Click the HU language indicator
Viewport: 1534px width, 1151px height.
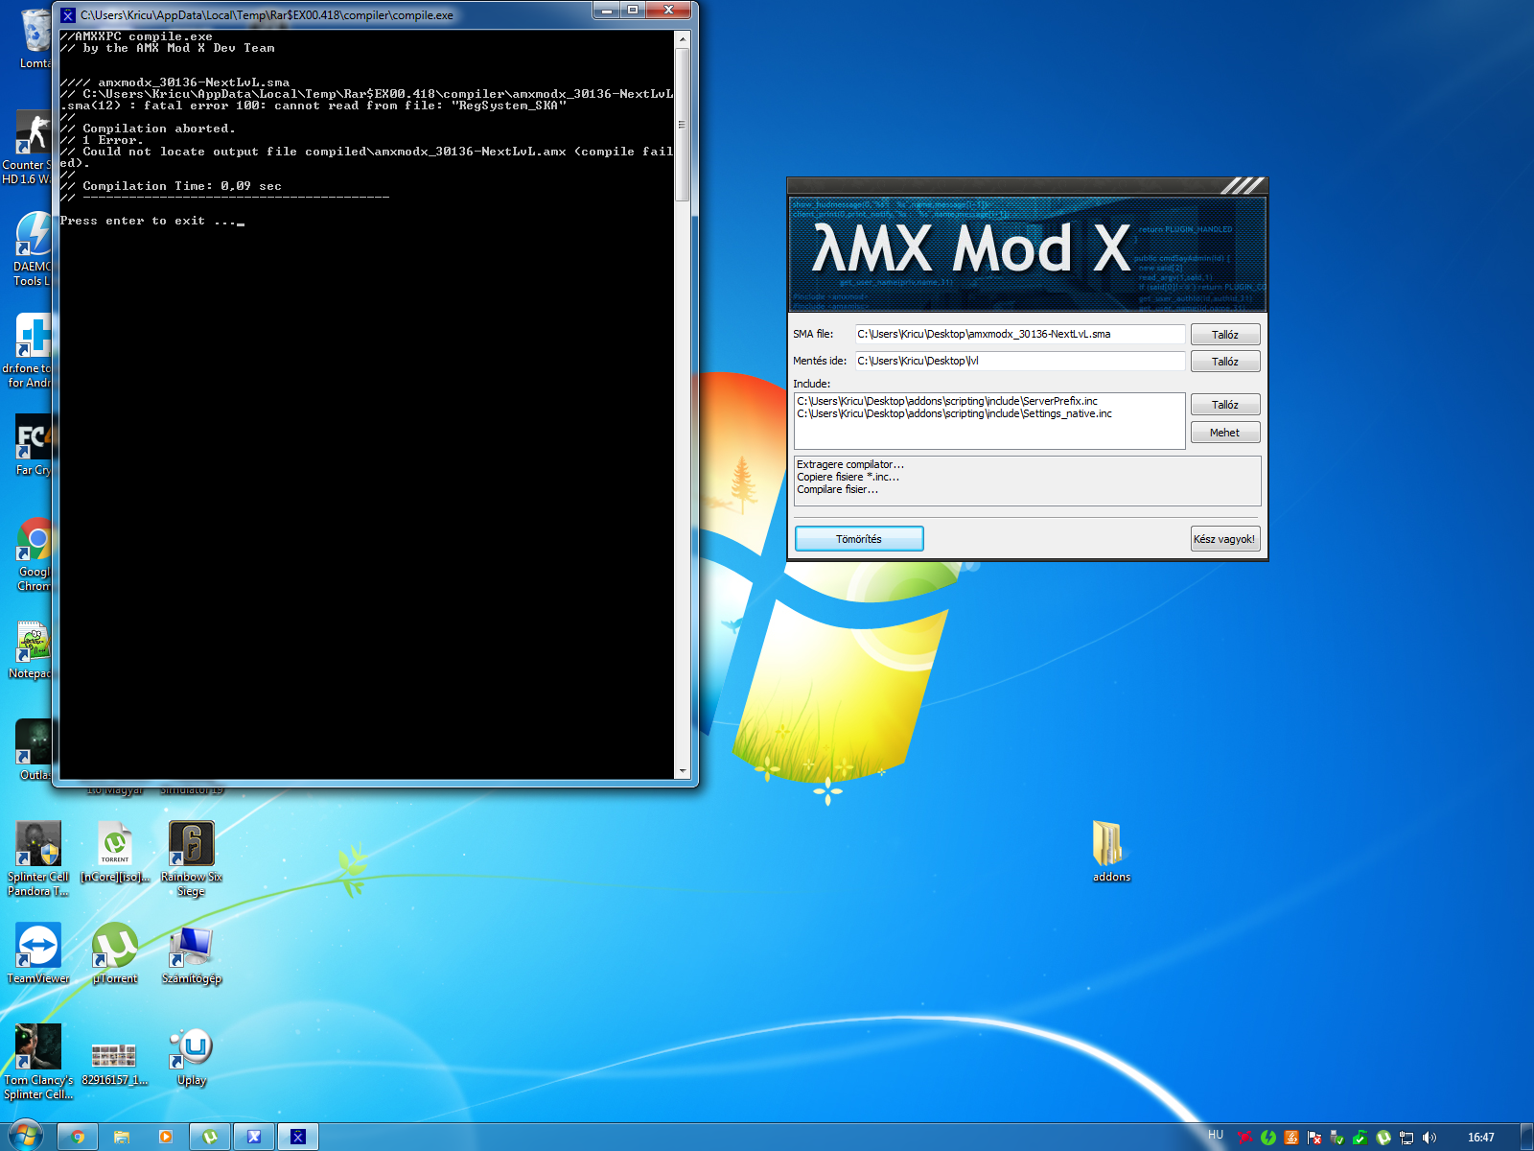(1216, 1135)
